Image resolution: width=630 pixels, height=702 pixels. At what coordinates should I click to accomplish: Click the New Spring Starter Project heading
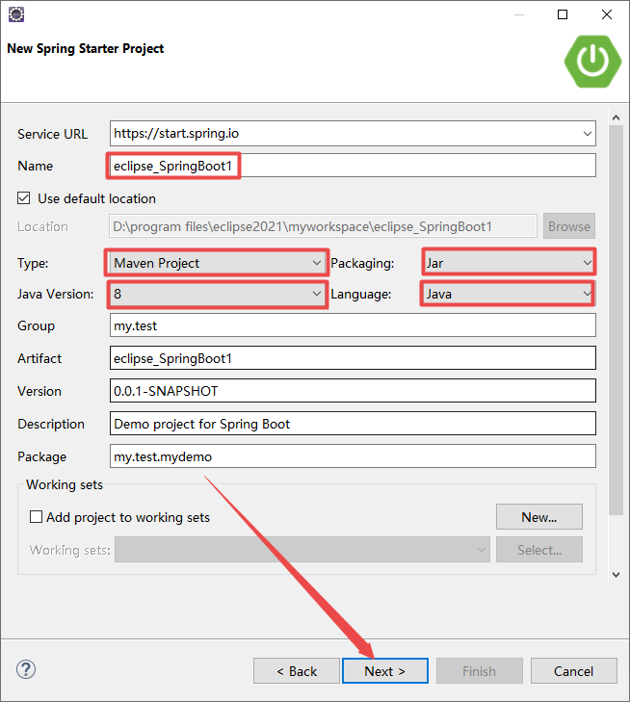click(86, 48)
